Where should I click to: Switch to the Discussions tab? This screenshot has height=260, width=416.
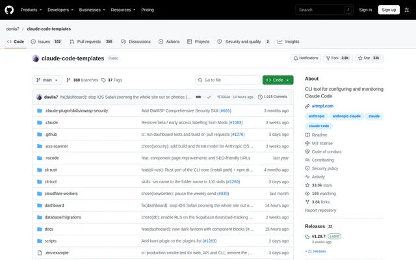[136, 42]
